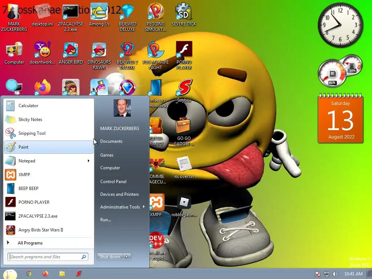Launch BEEP BEEP from Start menu

[x=49, y=189]
